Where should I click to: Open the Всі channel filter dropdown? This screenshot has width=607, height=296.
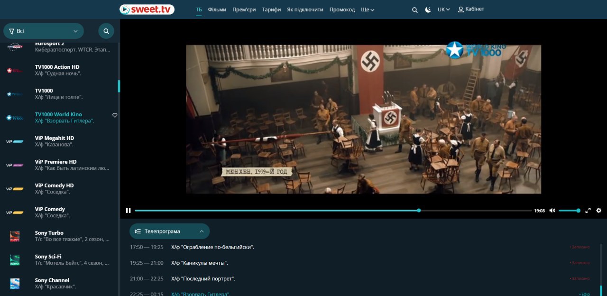click(44, 31)
